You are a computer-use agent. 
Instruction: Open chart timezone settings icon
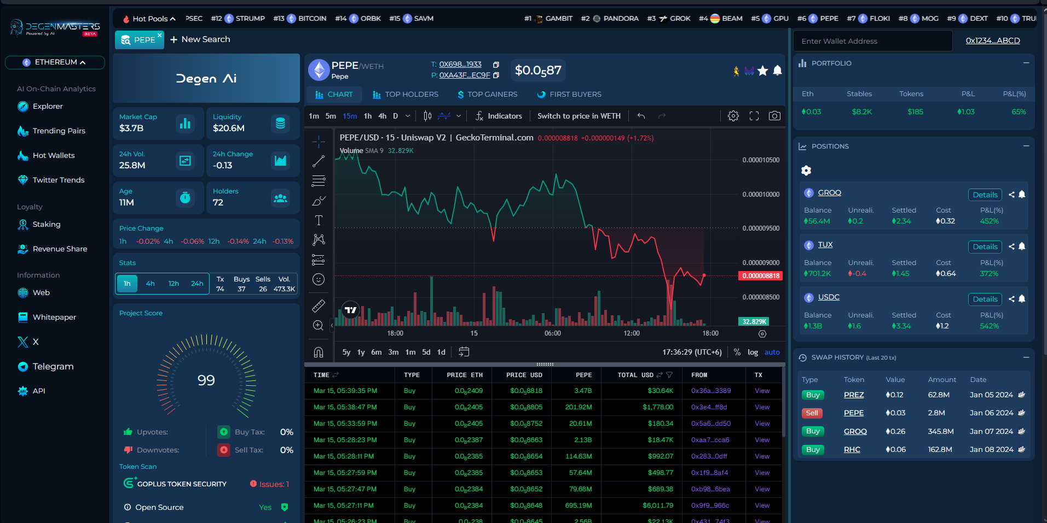click(x=762, y=334)
